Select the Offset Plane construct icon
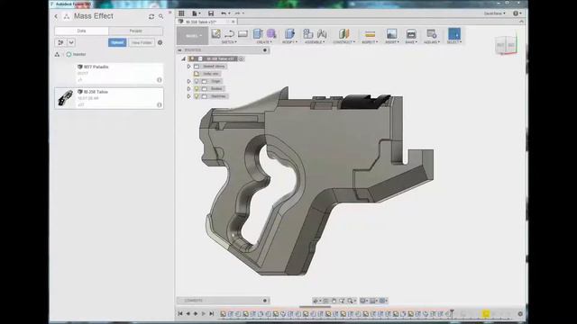This screenshot has height=324, width=577. pos(343,34)
